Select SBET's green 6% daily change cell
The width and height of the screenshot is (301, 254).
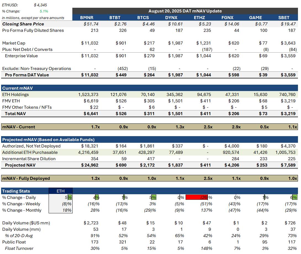tap(294, 198)
